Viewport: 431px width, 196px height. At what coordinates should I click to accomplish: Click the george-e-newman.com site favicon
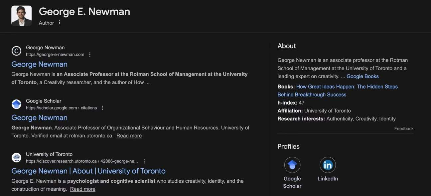(16, 51)
